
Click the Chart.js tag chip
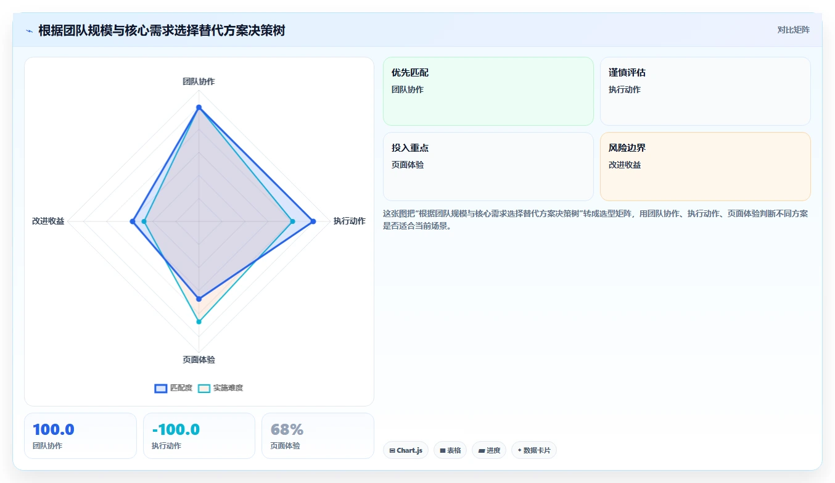click(406, 450)
